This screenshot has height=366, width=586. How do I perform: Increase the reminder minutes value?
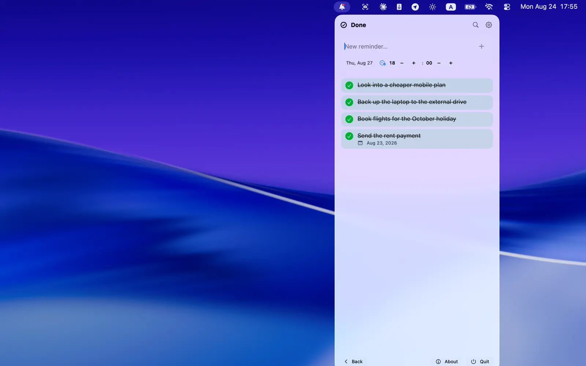[451, 63]
